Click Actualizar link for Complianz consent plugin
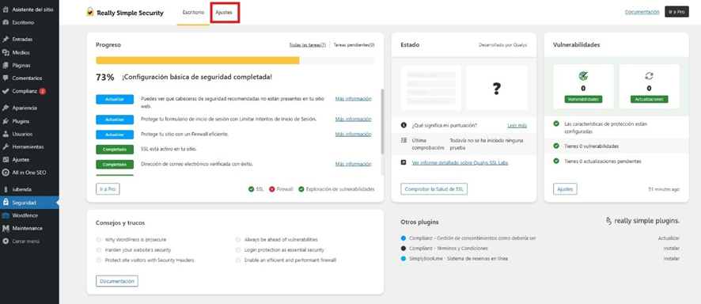 (x=669, y=238)
